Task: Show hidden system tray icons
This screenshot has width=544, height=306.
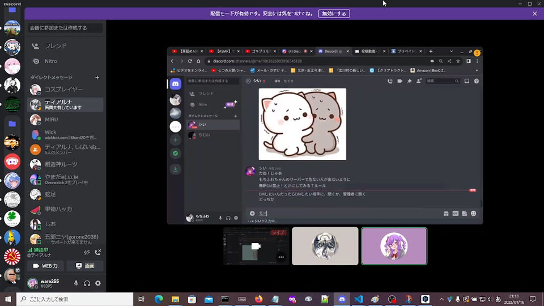Action: point(441,299)
